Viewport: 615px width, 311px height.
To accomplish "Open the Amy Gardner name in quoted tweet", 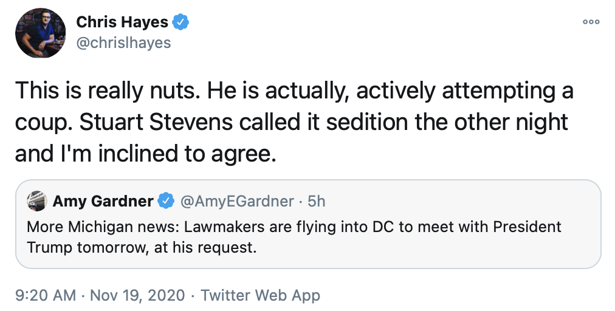I will pyautogui.click(x=103, y=200).
